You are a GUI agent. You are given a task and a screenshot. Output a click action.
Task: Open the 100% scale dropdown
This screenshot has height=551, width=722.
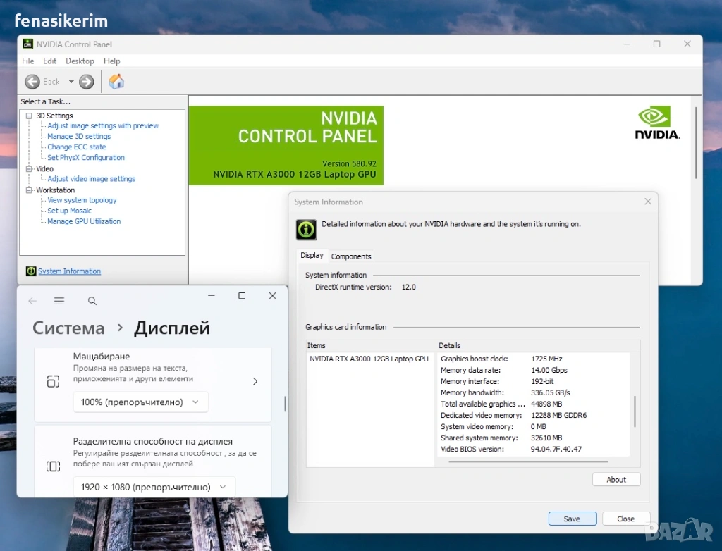[x=140, y=402]
